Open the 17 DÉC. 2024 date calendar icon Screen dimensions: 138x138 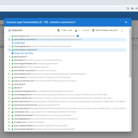(59, 30)
